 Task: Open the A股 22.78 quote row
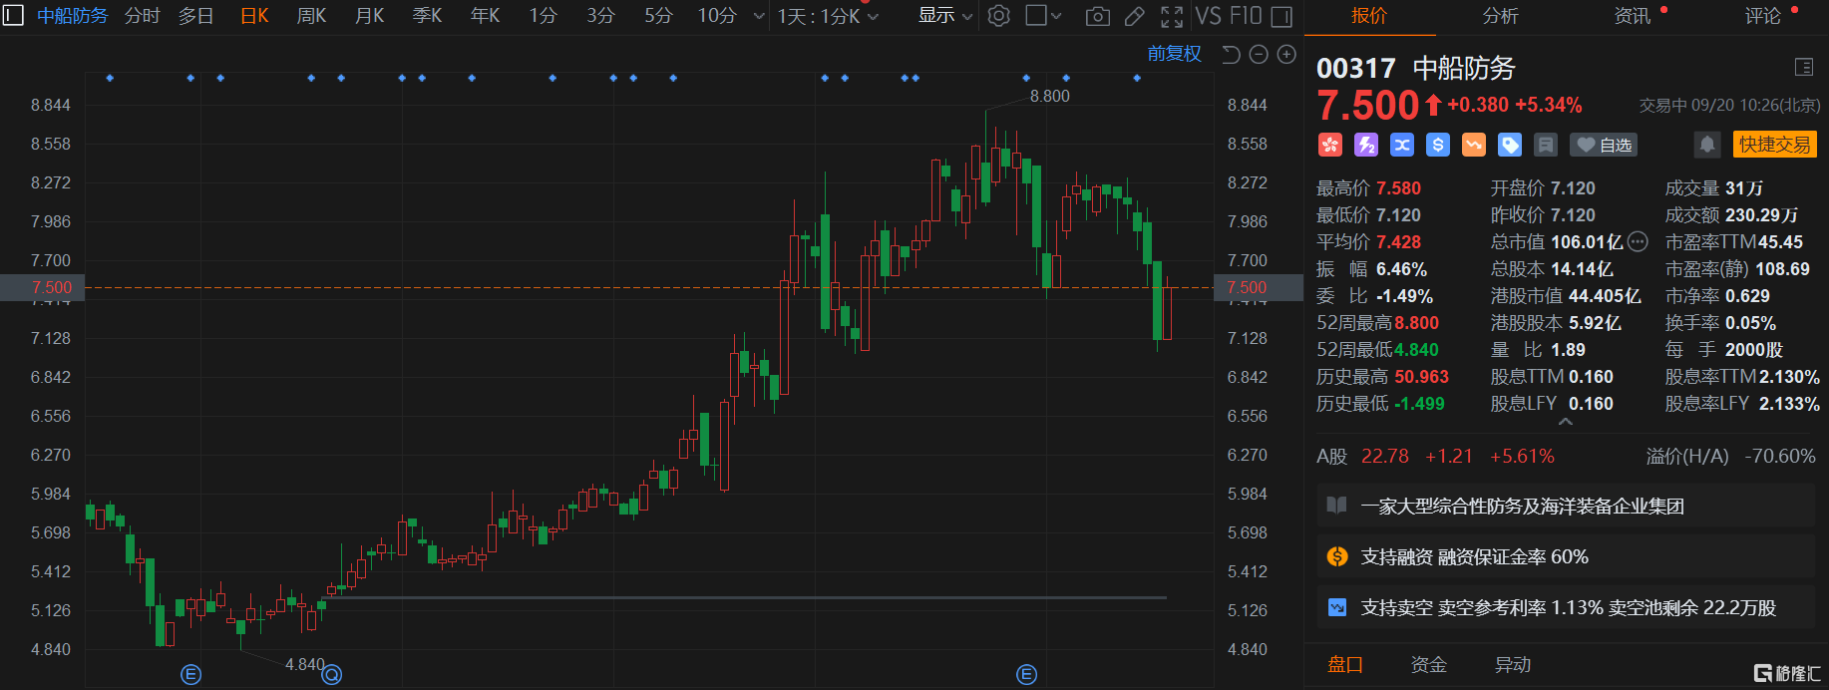pyautogui.click(x=1566, y=456)
